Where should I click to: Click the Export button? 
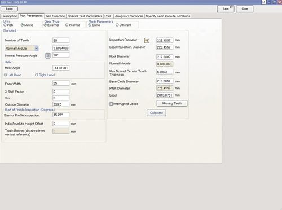coord(9,9)
